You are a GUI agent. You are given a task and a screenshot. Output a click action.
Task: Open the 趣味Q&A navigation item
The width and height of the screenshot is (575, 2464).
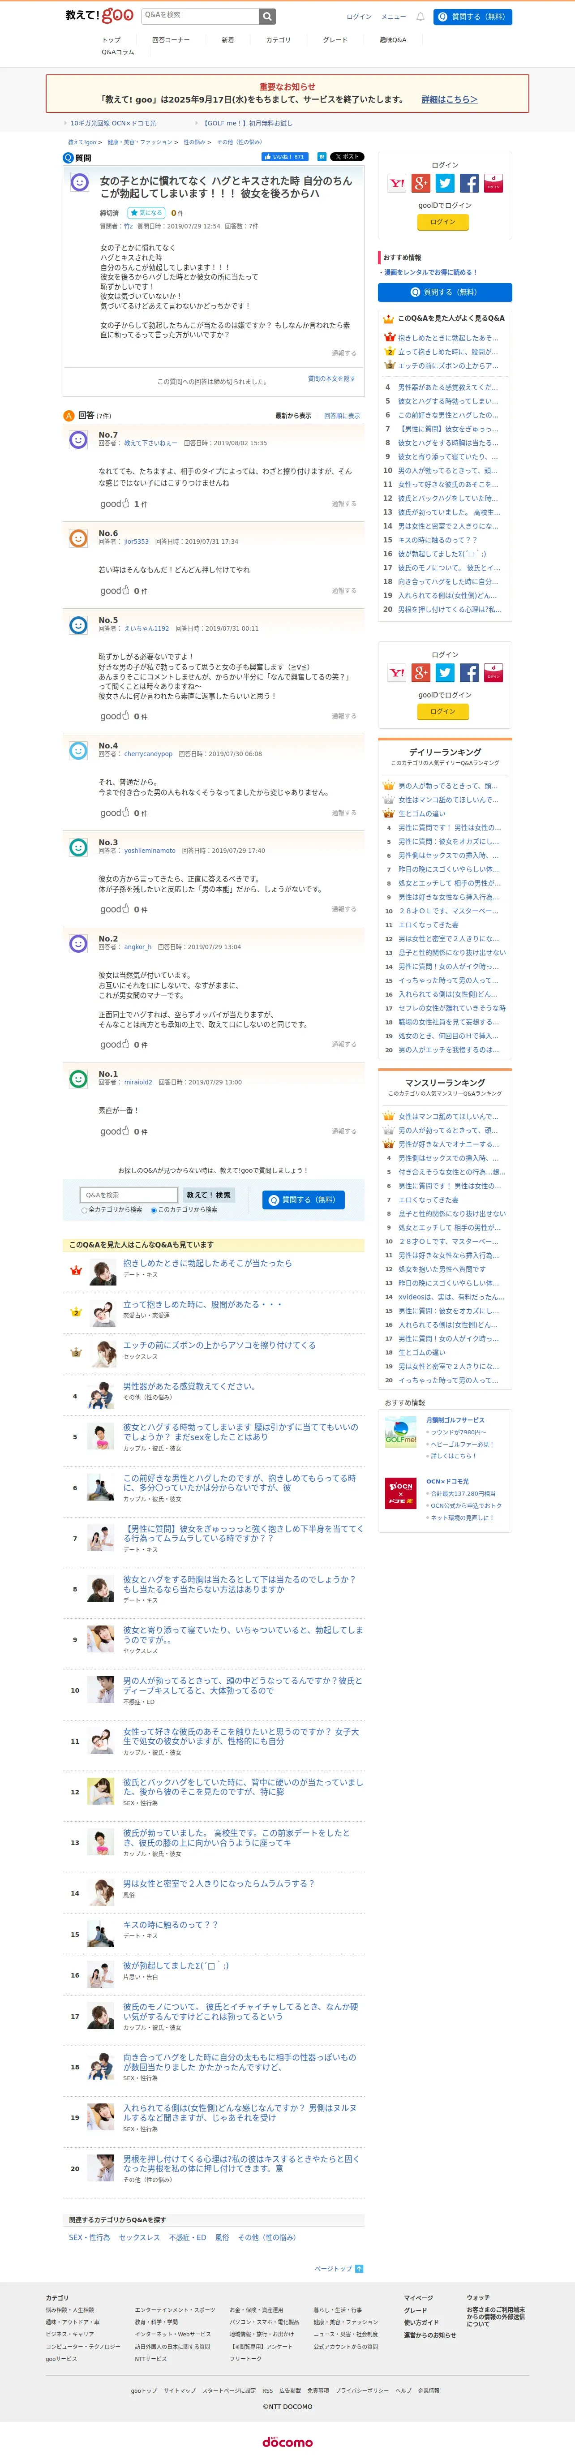(x=393, y=40)
